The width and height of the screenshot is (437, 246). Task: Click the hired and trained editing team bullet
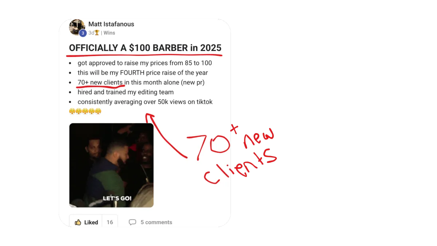[x=126, y=92]
